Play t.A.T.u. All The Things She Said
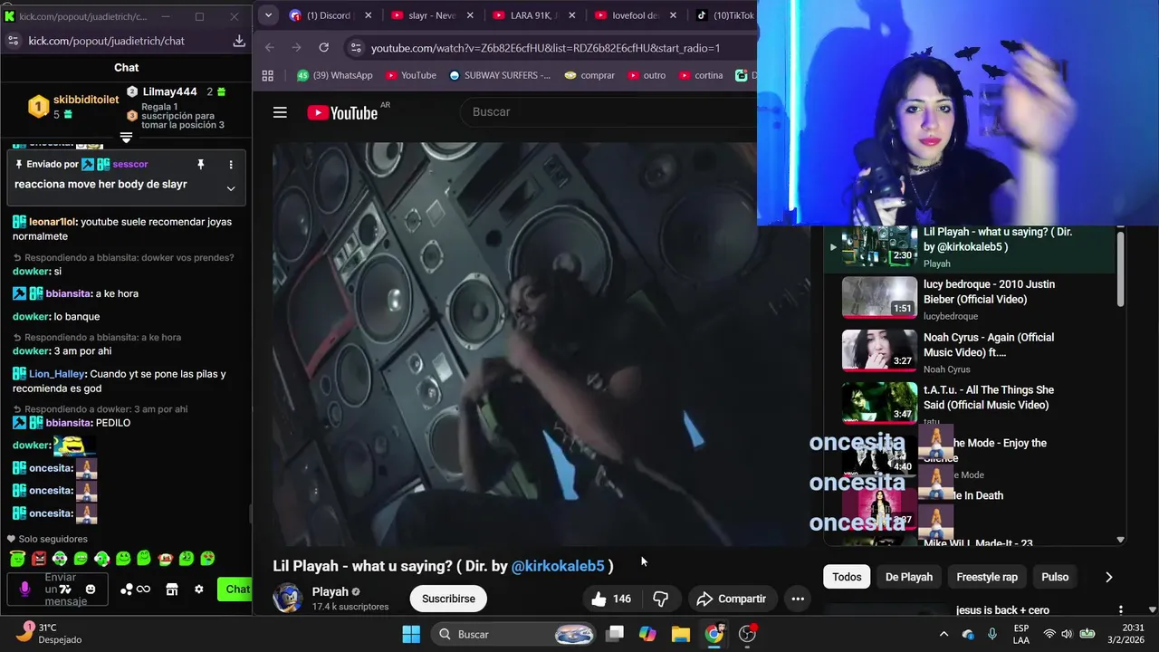The height and width of the screenshot is (652, 1159). pos(879,403)
